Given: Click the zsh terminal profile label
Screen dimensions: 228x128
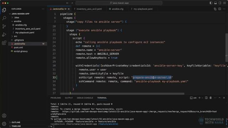Looking at the screenshot, I should point(193,98).
